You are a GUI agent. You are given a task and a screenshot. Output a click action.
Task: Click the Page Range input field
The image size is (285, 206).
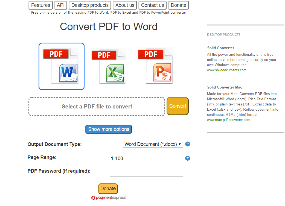pos(146,158)
